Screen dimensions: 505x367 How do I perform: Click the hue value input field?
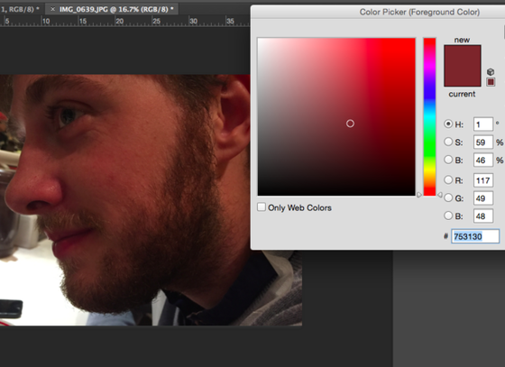pyautogui.click(x=483, y=124)
